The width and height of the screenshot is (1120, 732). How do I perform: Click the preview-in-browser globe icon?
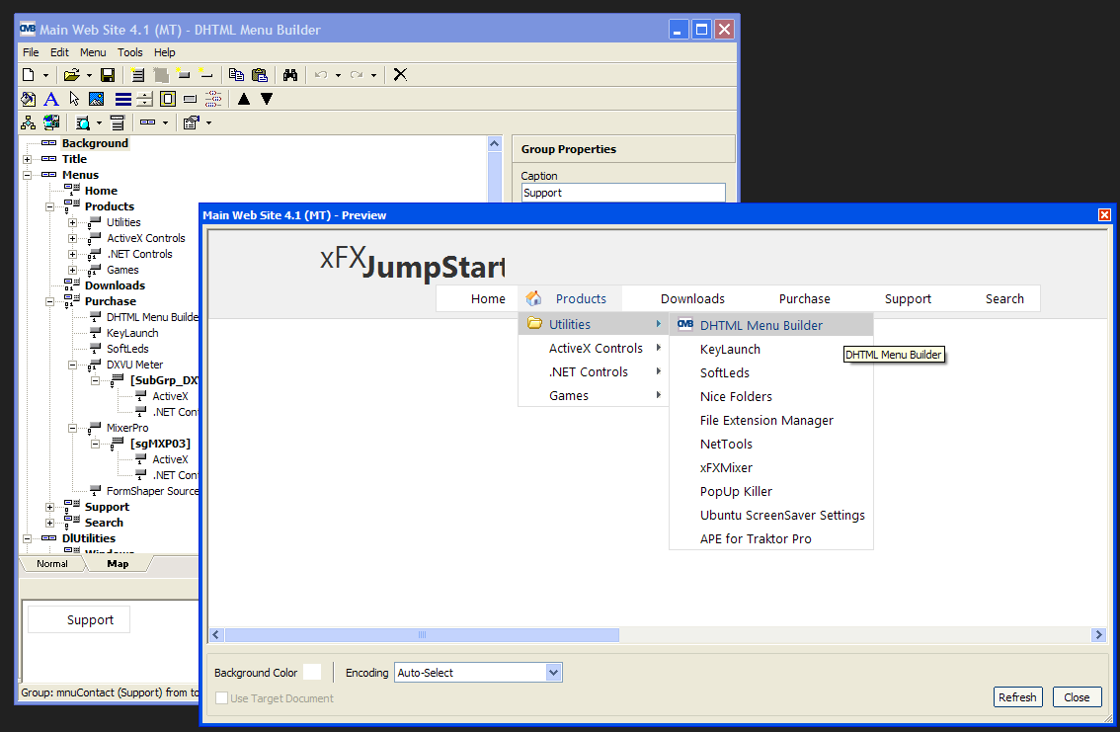tap(50, 122)
